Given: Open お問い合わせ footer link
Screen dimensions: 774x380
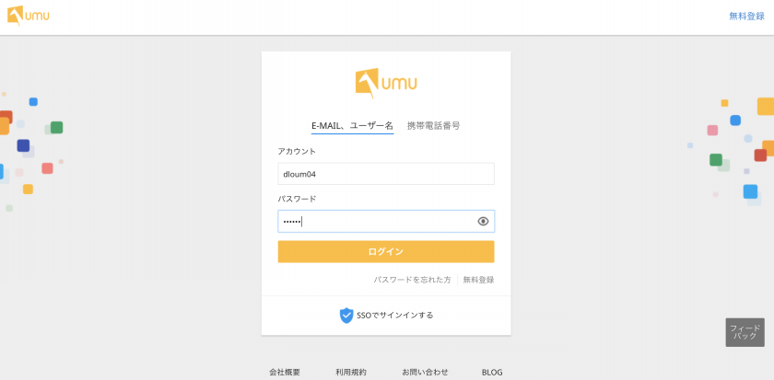Looking at the screenshot, I should coord(425,372).
